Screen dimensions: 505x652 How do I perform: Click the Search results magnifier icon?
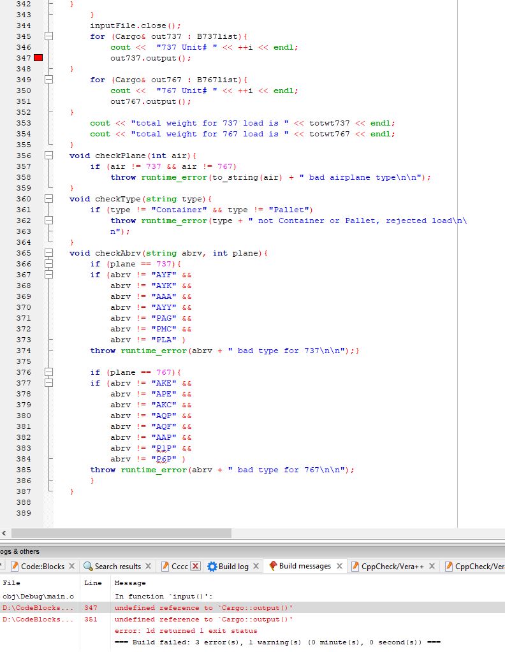click(x=88, y=567)
